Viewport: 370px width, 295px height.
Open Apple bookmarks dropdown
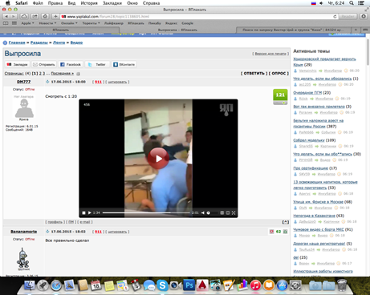click(x=27, y=23)
